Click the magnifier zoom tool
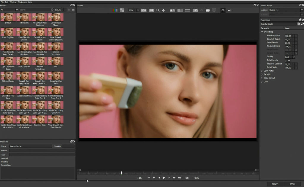 158,10
